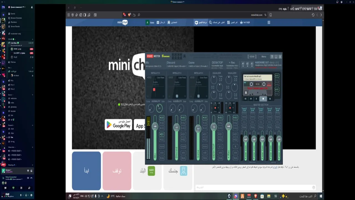Create channel in ON AIR category

pos(32,39)
